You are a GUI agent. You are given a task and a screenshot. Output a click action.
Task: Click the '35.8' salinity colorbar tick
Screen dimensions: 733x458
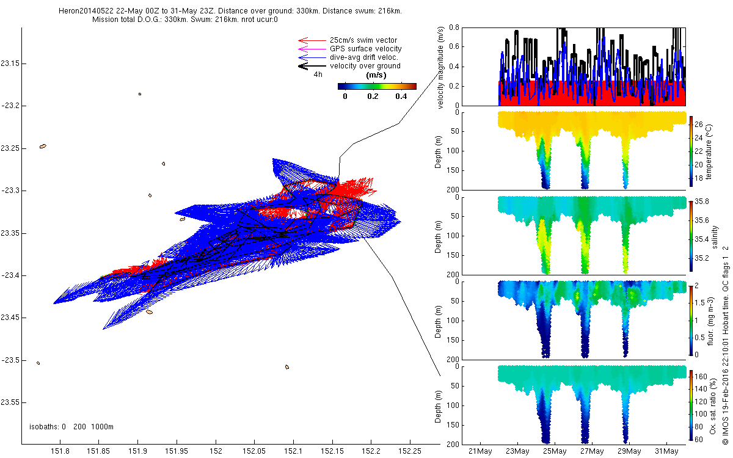tap(702, 201)
